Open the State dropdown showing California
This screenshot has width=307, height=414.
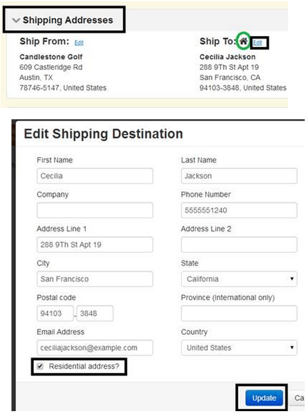[x=239, y=279]
